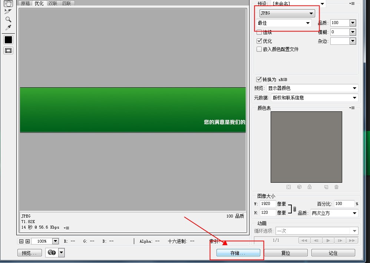The height and width of the screenshot is (263, 370).
Task: Click the 71.82K file size text
Action: pos(28,222)
